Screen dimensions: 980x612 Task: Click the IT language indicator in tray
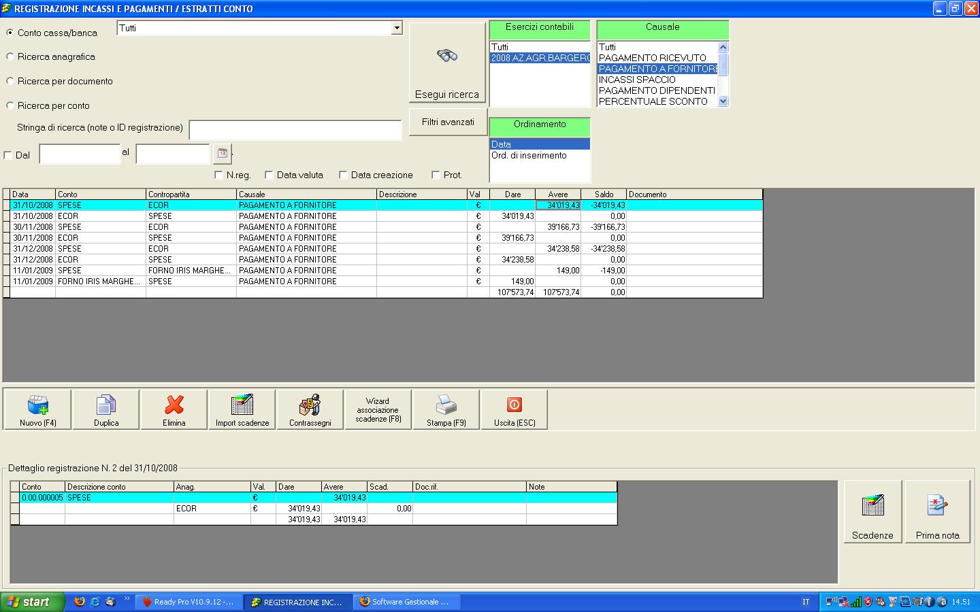[x=806, y=602]
